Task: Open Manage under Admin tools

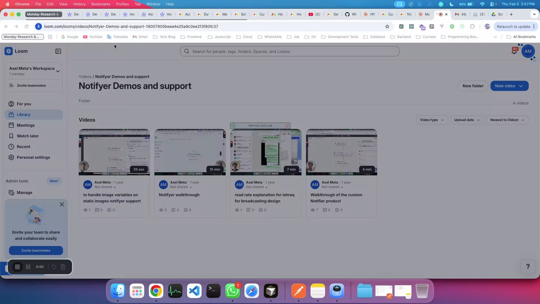Action: [34, 193]
